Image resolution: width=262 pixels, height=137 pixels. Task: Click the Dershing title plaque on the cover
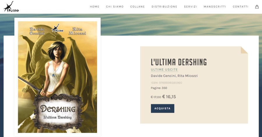coord(58,112)
